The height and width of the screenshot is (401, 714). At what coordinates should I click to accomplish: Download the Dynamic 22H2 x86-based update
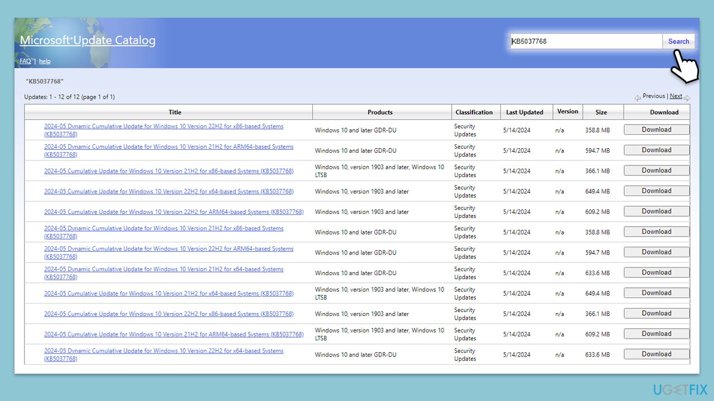tap(657, 130)
